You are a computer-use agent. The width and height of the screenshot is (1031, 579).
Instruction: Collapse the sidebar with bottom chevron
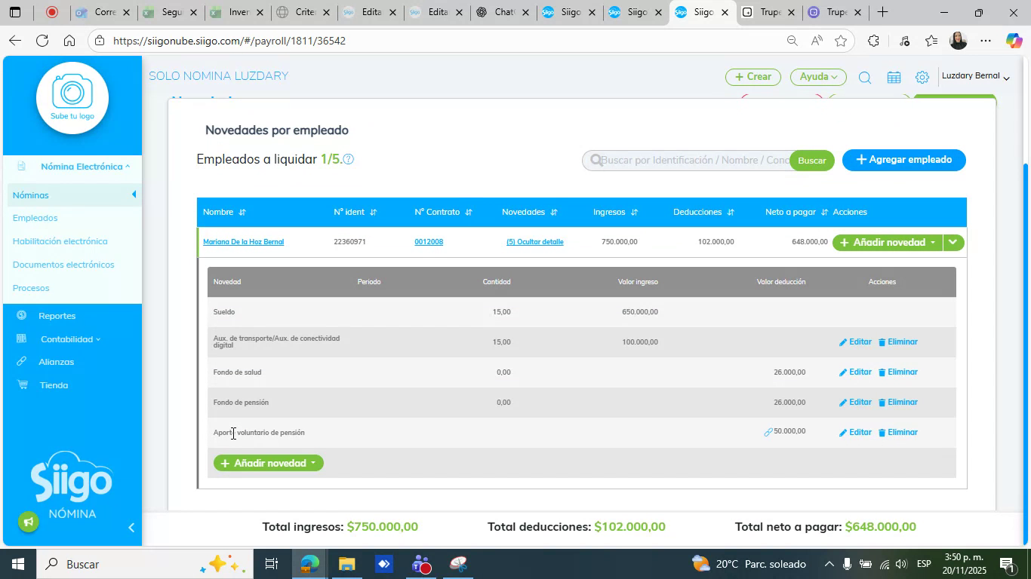click(x=131, y=528)
